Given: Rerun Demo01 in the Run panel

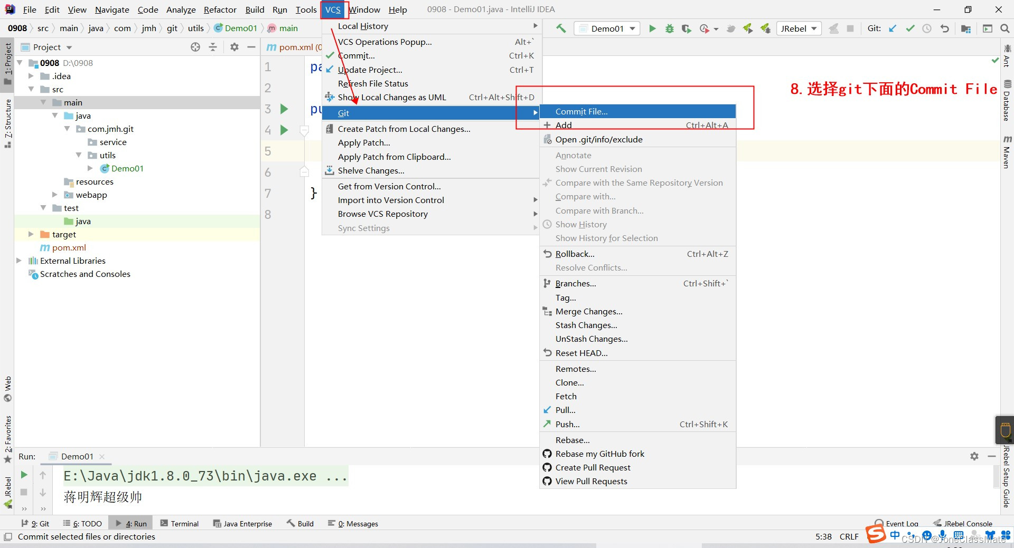Looking at the screenshot, I should coord(24,475).
